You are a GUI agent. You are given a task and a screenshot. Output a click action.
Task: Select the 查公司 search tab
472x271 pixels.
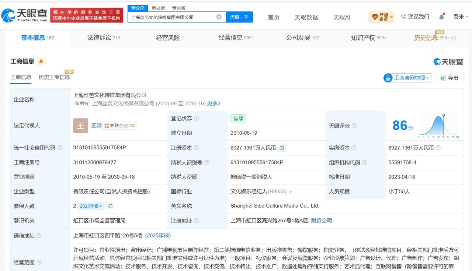tap(138, 8)
